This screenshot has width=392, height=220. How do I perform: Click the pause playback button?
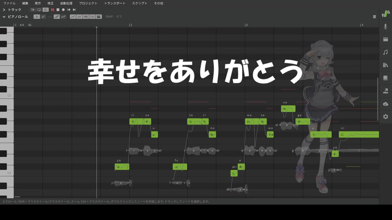point(53,10)
